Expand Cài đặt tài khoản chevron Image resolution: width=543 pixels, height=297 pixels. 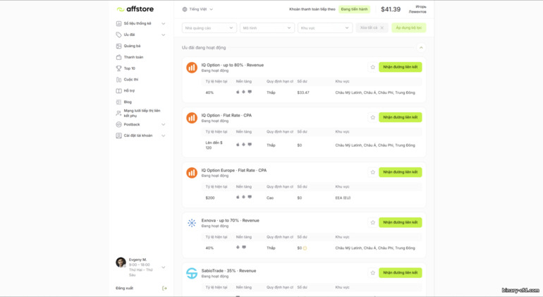pos(164,135)
